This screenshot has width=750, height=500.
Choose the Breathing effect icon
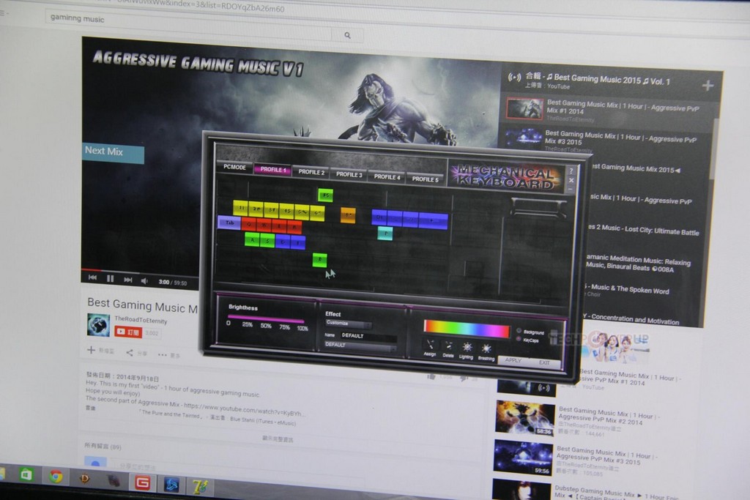(x=486, y=348)
